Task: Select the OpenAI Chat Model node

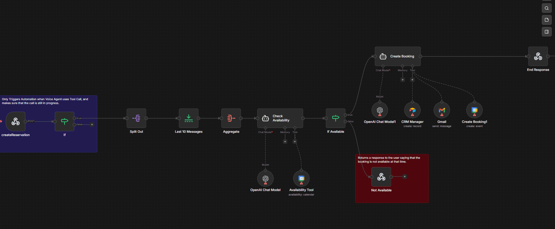Action: [x=265, y=178]
